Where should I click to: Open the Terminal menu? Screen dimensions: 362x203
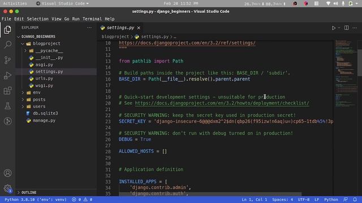click(x=92, y=19)
